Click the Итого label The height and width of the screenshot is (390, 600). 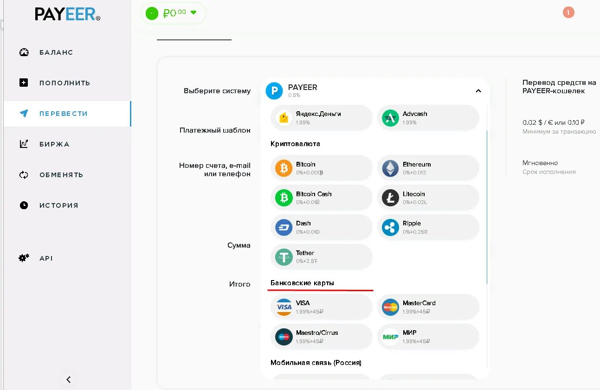240,284
